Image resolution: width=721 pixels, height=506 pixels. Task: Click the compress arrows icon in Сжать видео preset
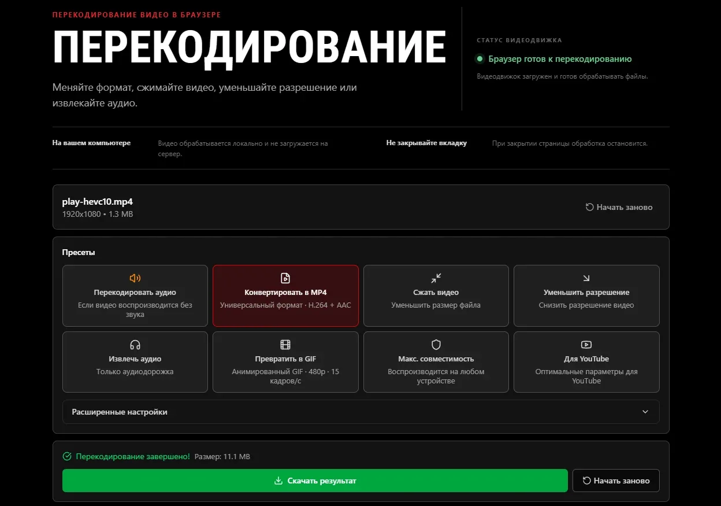436,278
